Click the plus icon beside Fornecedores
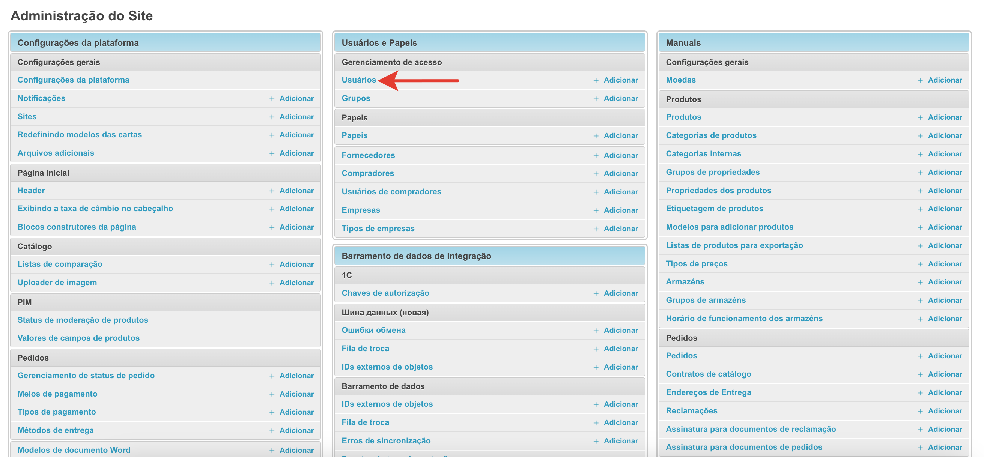984x457 pixels. pos(596,155)
